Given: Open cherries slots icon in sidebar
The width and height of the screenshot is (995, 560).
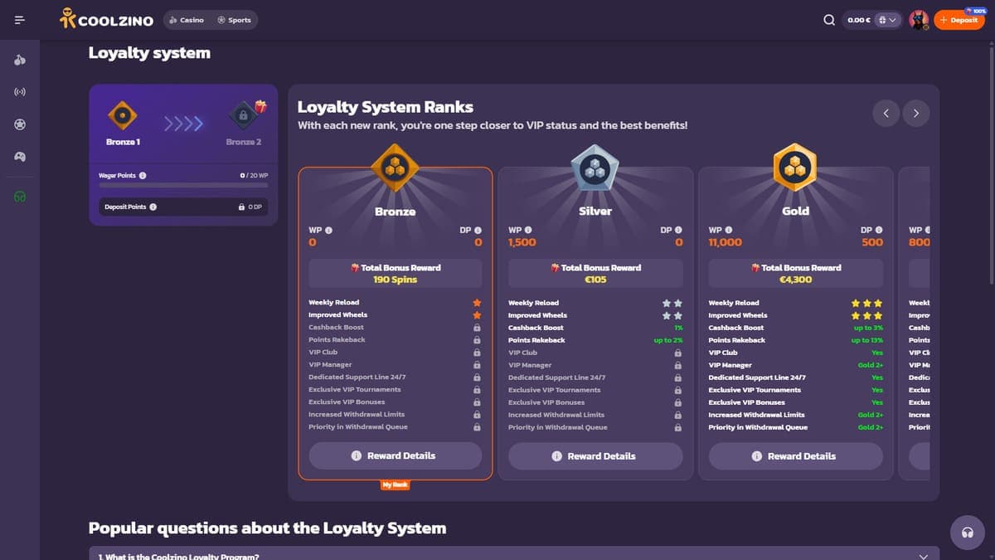Looking at the screenshot, I should pos(20,60).
